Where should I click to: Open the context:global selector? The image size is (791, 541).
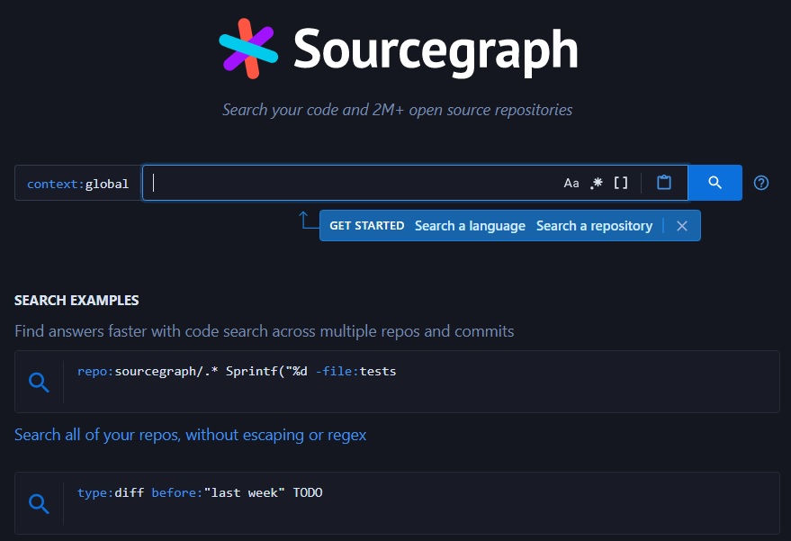click(77, 184)
